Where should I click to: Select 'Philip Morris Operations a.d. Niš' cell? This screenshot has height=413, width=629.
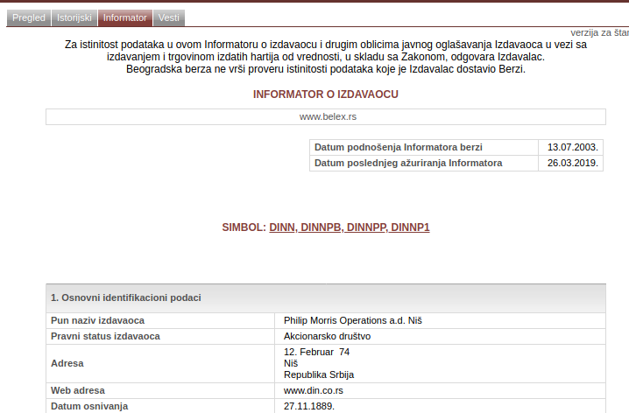pos(440,320)
